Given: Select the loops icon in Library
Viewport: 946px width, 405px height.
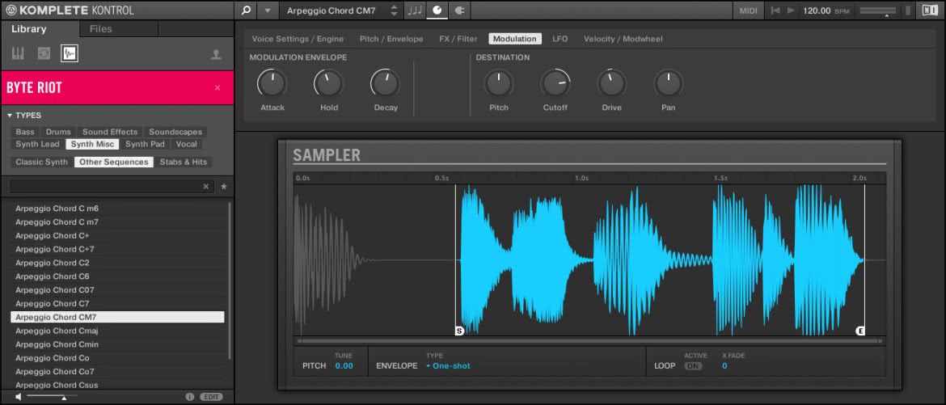Looking at the screenshot, I should coord(44,53).
